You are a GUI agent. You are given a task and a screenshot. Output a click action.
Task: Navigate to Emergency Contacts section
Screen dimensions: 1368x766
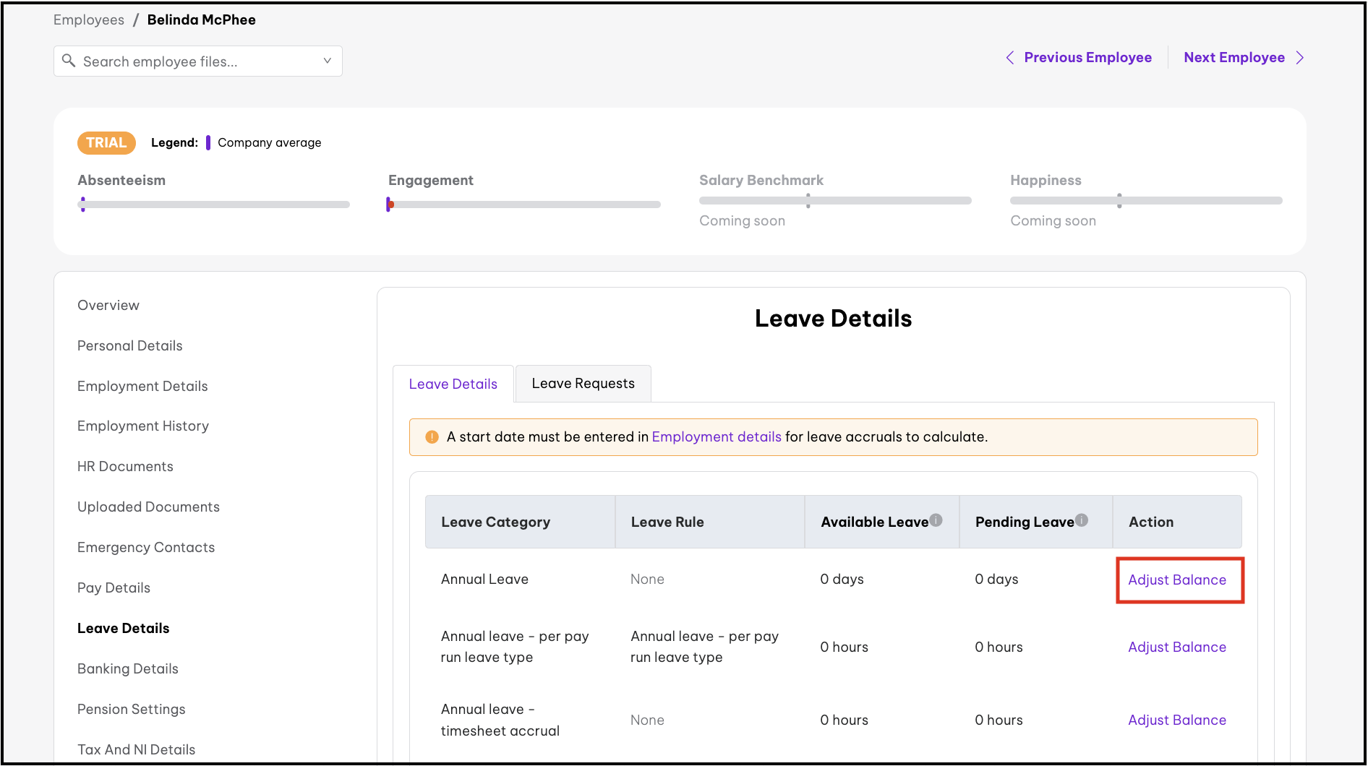click(146, 548)
